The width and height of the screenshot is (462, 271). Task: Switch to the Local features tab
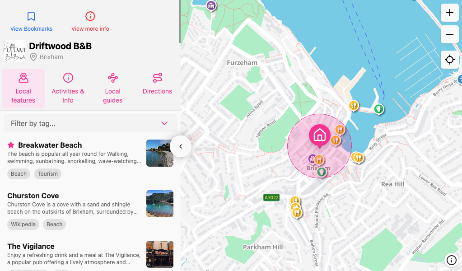pyautogui.click(x=23, y=88)
